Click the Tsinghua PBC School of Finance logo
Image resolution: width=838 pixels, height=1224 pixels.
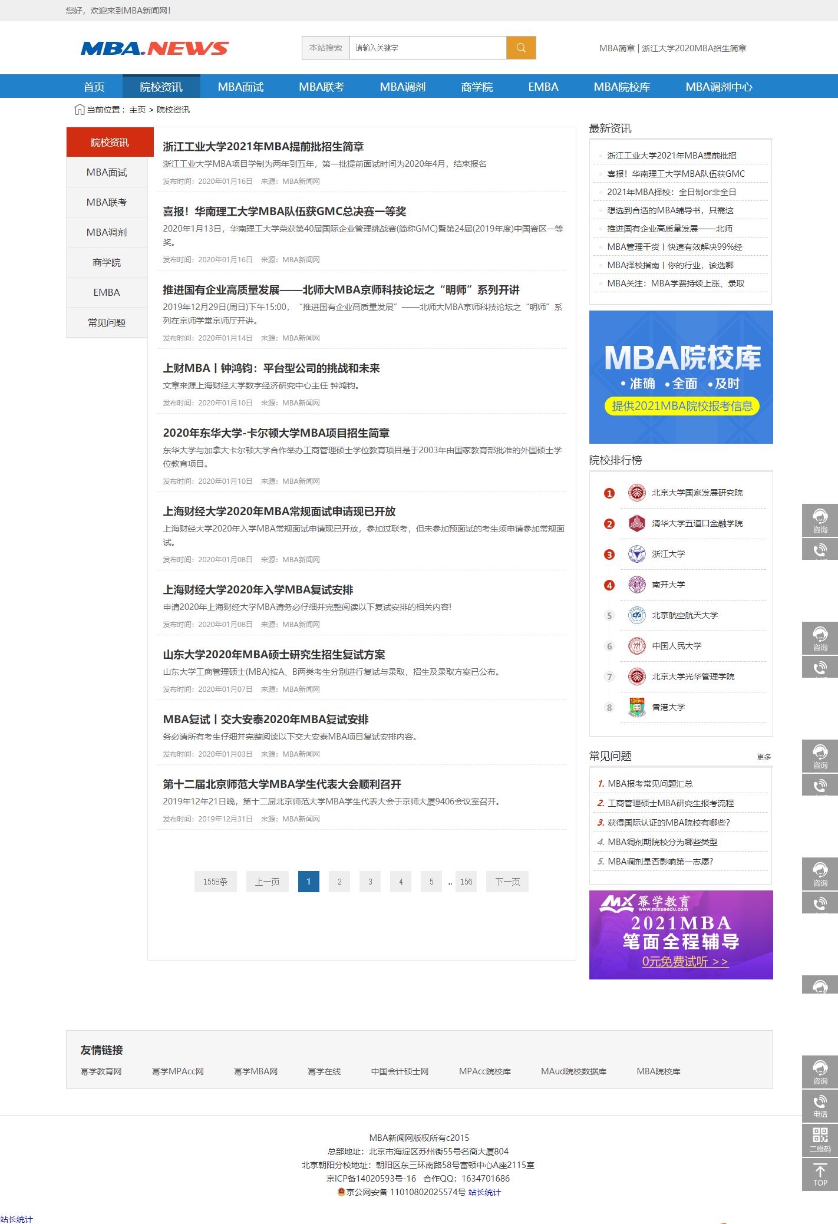tap(636, 523)
